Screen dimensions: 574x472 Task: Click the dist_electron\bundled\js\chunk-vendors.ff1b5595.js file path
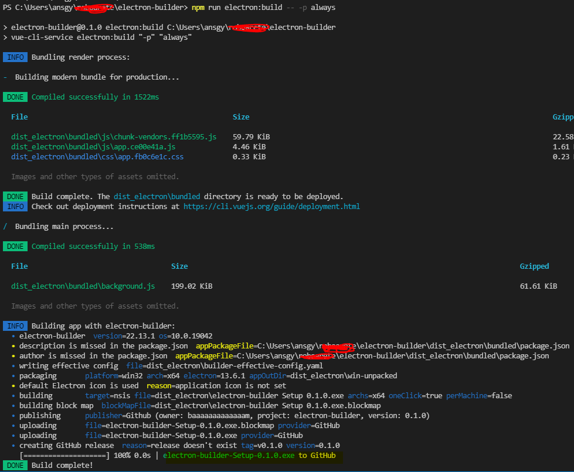click(x=114, y=136)
